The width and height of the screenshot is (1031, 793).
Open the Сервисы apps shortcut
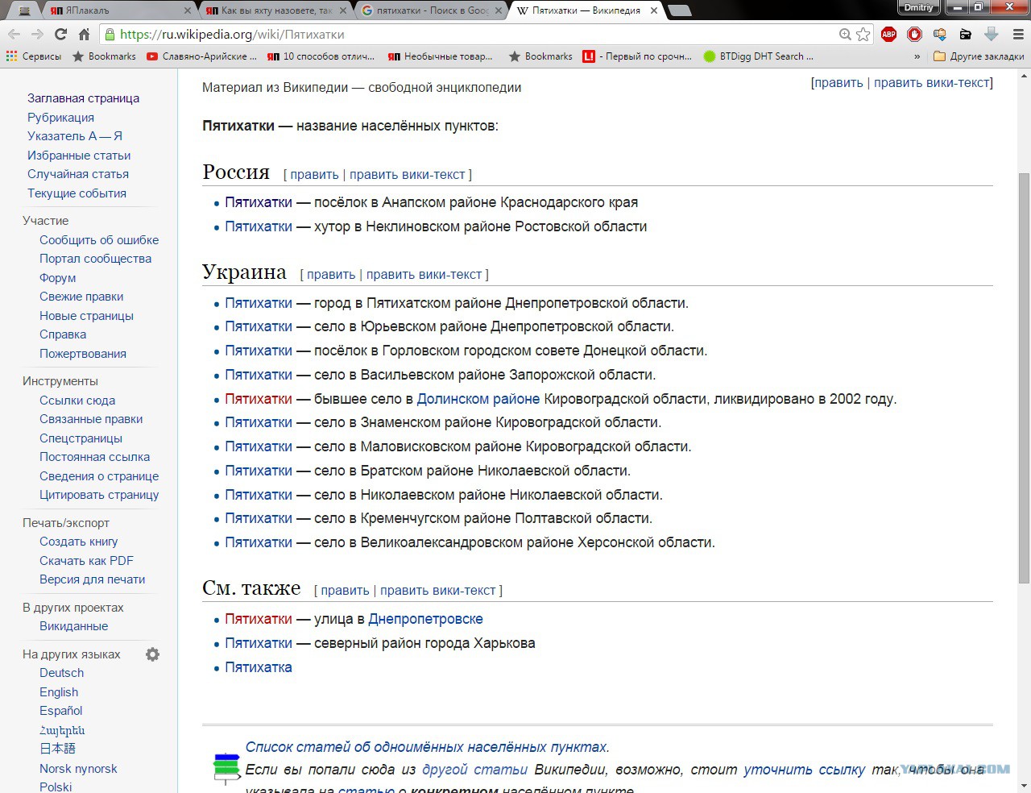click(x=34, y=56)
